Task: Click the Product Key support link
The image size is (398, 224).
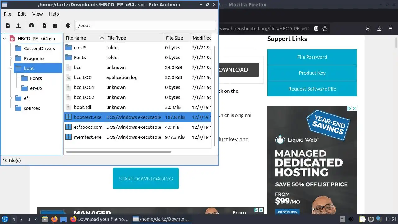Action: [312, 73]
